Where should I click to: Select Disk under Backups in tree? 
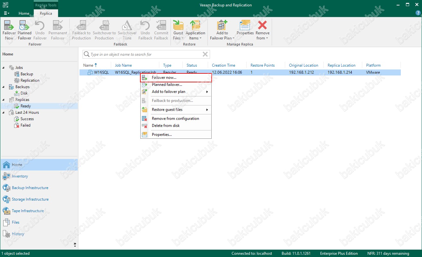coord(24,93)
